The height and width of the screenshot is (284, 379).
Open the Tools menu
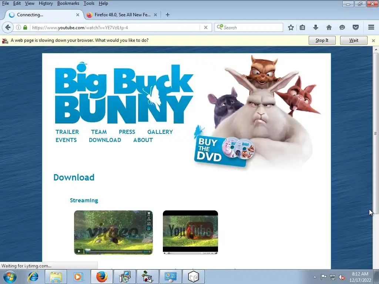click(x=89, y=3)
